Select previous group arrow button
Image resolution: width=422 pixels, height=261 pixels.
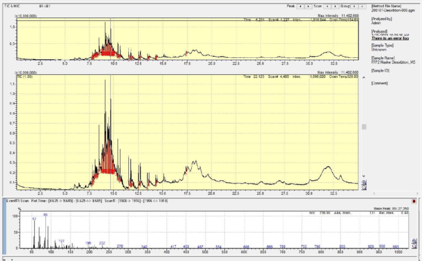pyautogui.click(x=355, y=4)
